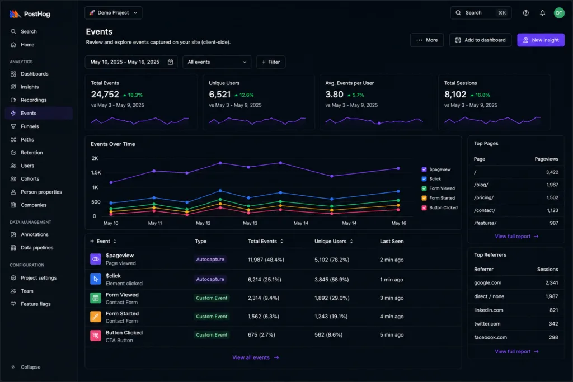
Task: Click the Button Clicked row icon
Action: 95,335
